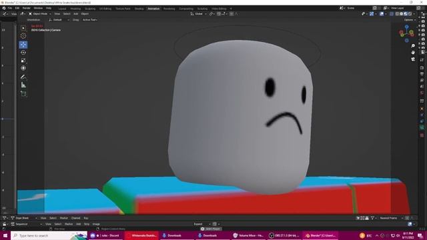Open the Sequencer view type dropdown
The image size is (427, 240).
click(x=27, y=224)
